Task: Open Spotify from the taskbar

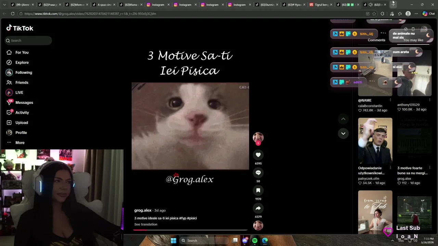Action: pyautogui.click(x=255, y=241)
